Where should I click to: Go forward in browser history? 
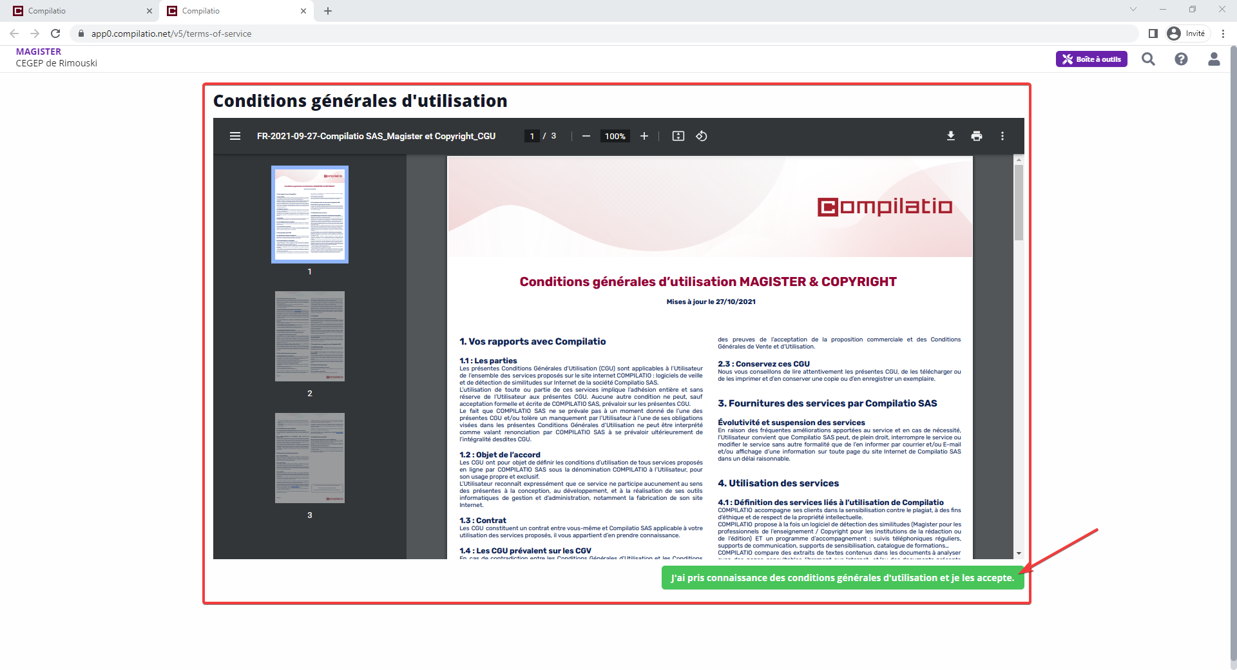coord(35,33)
